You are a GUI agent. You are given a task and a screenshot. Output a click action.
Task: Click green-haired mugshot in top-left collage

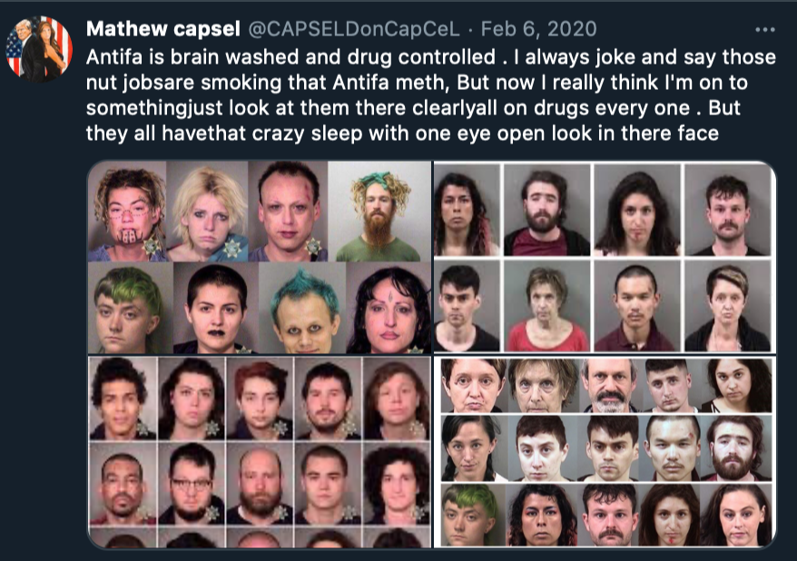[131, 308]
